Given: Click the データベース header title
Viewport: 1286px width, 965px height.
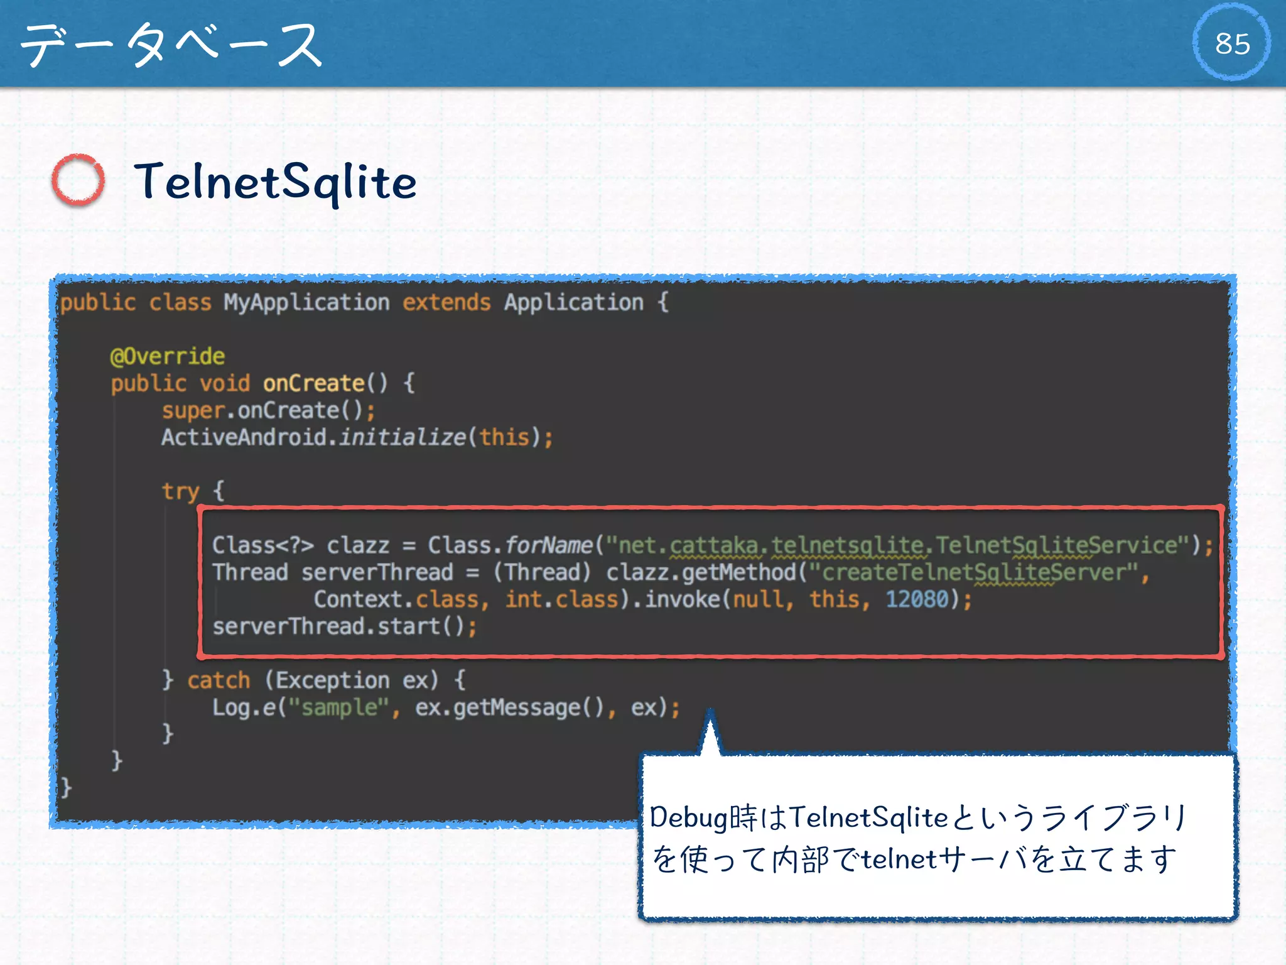Looking at the screenshot, I should (x=171, y=44).
